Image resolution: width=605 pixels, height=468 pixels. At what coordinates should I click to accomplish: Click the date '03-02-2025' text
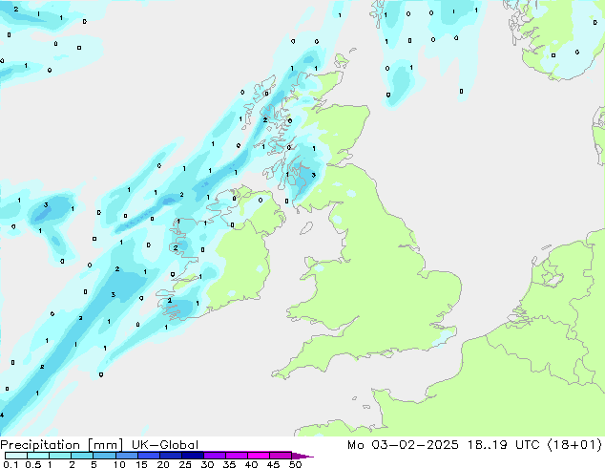click(415, 445)
